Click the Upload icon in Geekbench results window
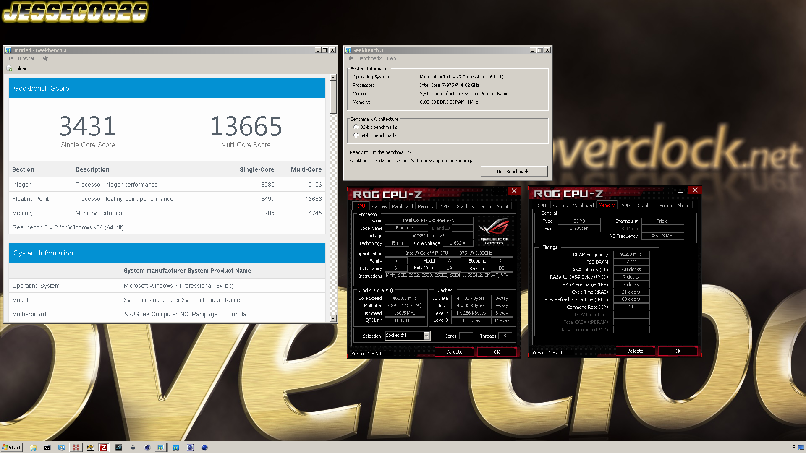The width and height of the screenshot is (806, 453). point(9,68)
